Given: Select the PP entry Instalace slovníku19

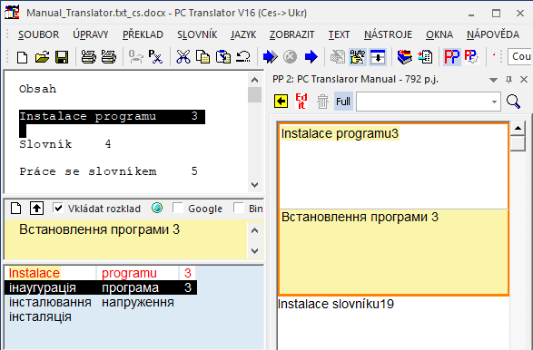Looking at the screenshot, I should (336, 304).
